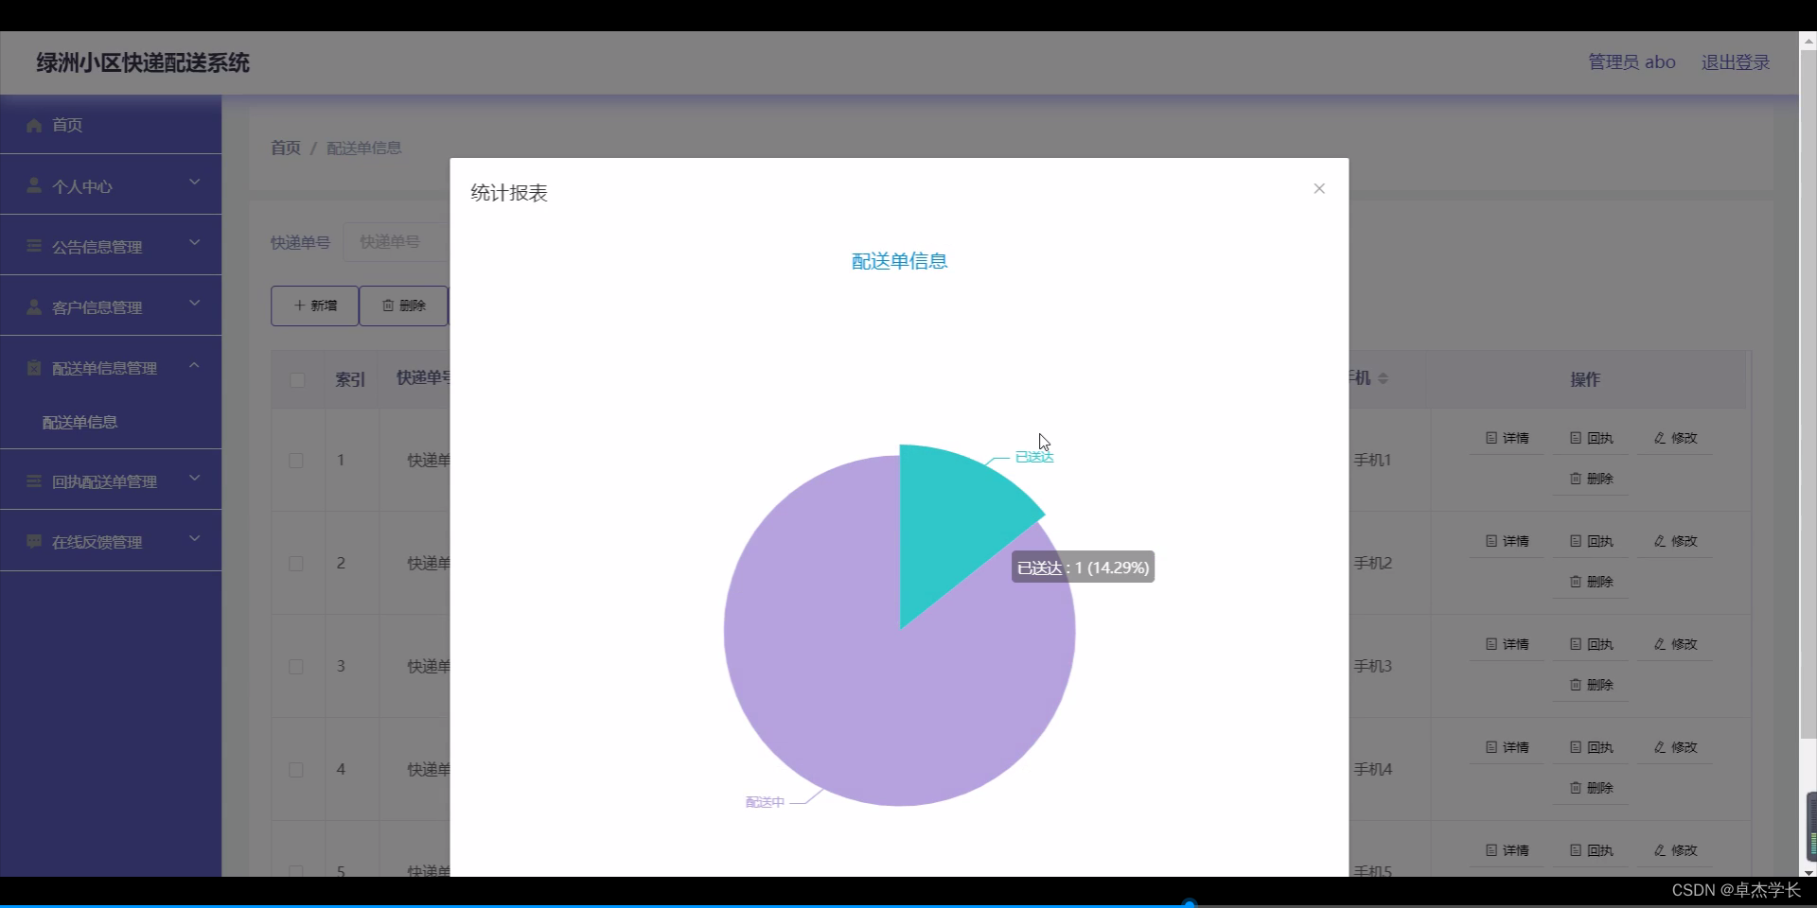Open the 回执配送单管理 menu item

click(x=104, y=481)
